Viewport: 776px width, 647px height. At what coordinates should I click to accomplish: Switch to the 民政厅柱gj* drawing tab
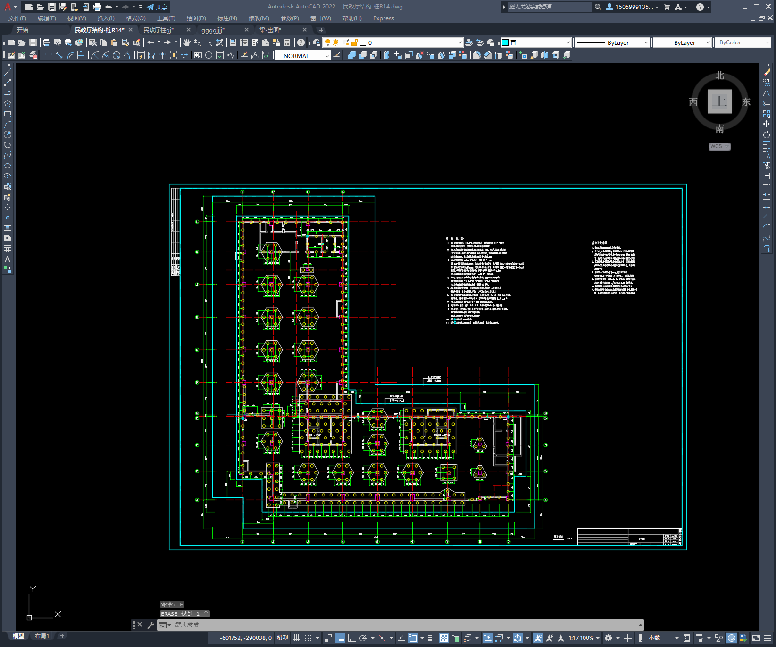click(159, 30)
